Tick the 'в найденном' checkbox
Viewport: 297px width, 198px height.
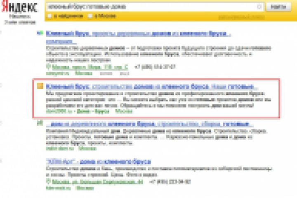click(49, 16)
